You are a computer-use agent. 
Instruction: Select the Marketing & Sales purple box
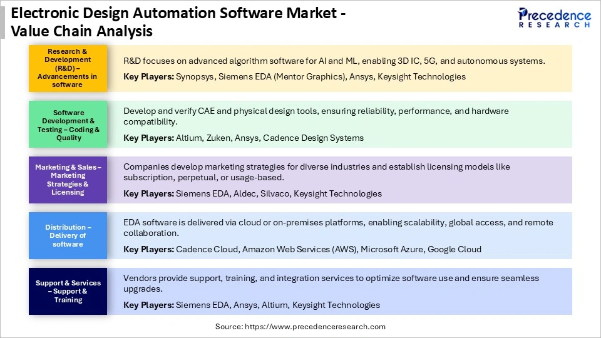tap(68, 180)
